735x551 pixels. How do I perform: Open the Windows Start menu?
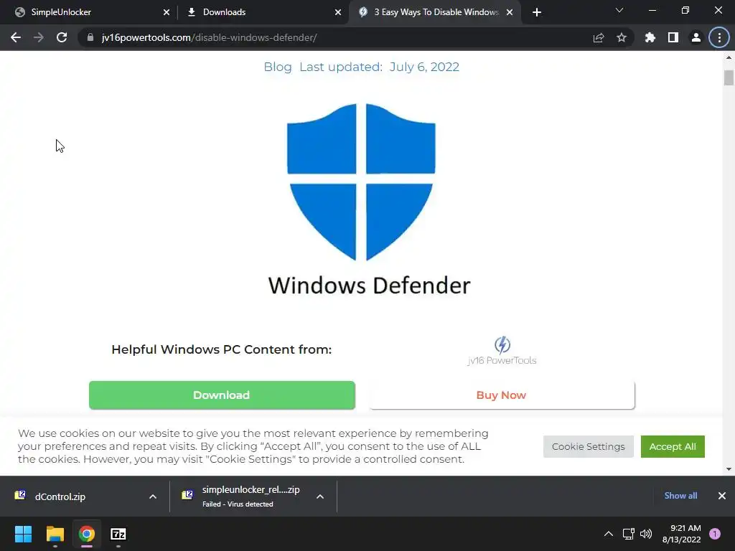(x=23, y=534)
